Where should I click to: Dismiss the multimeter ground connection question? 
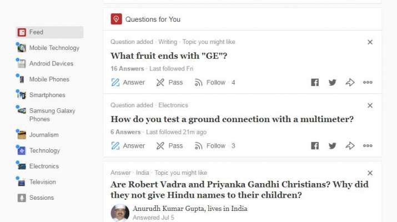[x=370, y=105]
